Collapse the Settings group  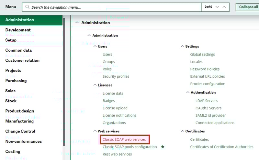(x=182, y=46)
